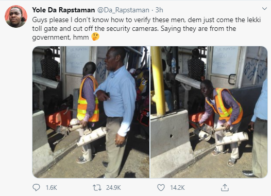Like the tweet with heart icon
Viewport: 271px width, 196px height.
point(161,188)
